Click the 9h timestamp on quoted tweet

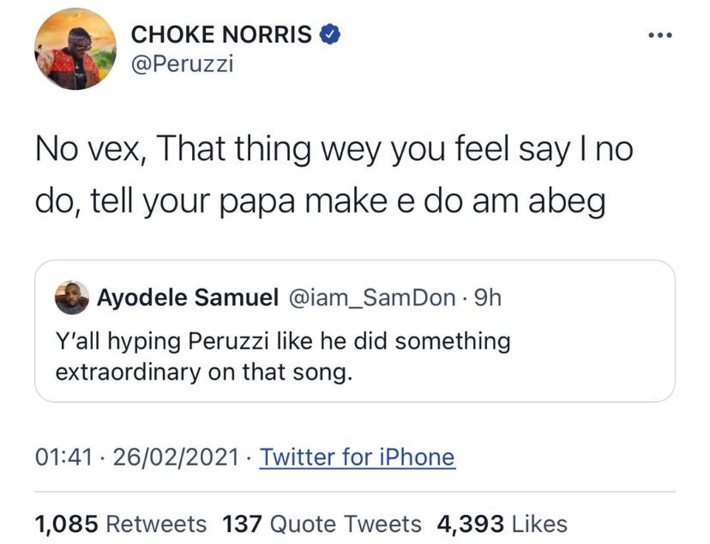point(488,298)
